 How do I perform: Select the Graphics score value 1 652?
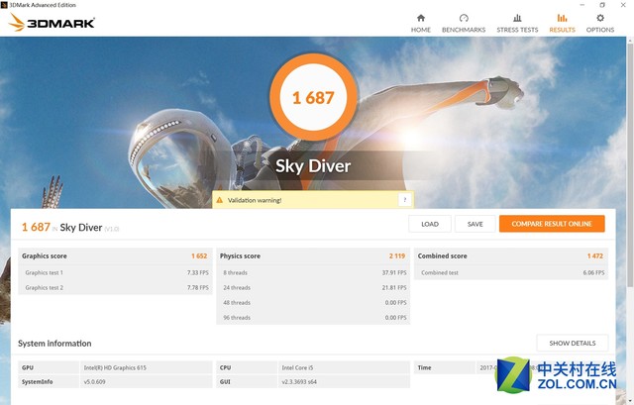[199, 255]
